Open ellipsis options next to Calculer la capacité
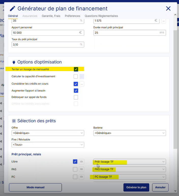Image resolution: width=179 pixels, height=196 pixels. [82, 76]
